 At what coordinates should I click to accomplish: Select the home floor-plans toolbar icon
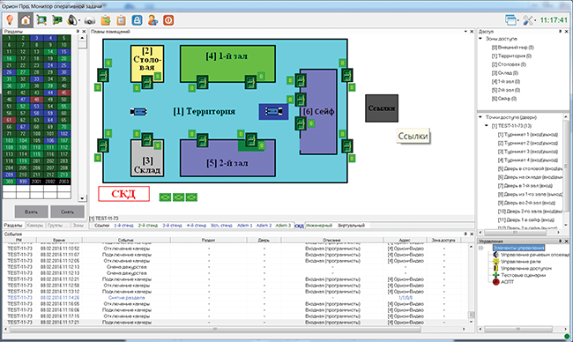pos(26,19)
